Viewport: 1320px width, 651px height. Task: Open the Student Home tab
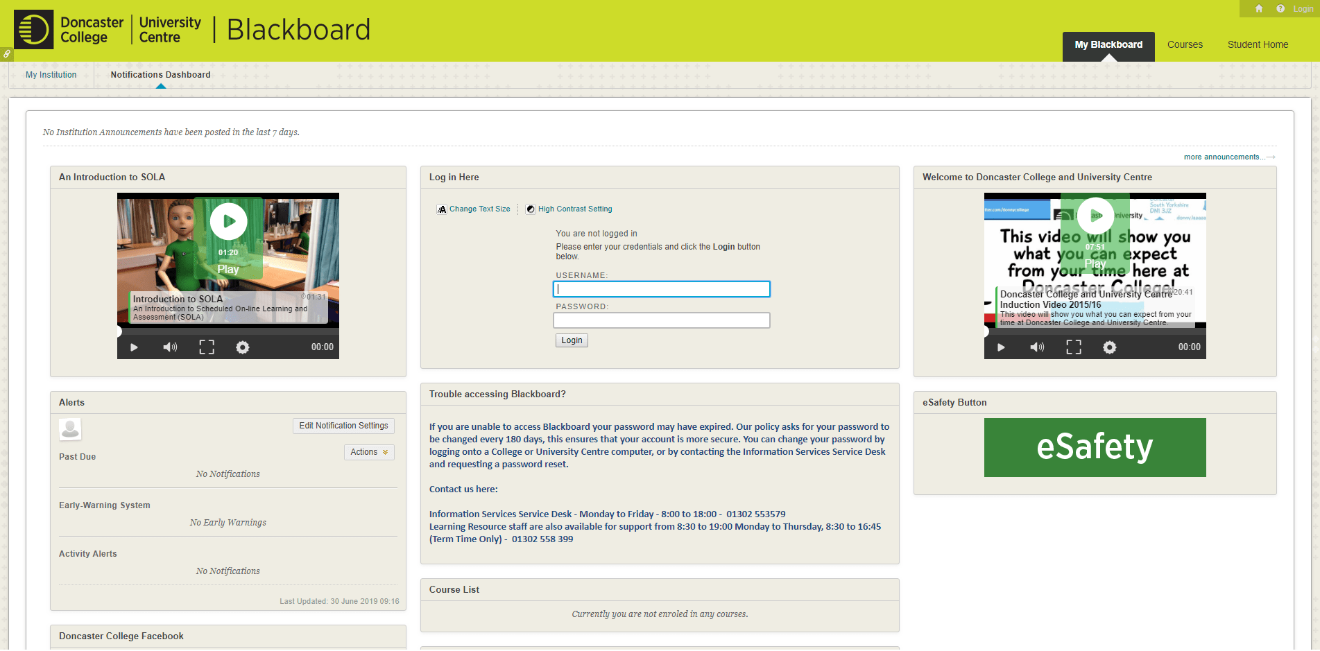(x=1258, y=45)
